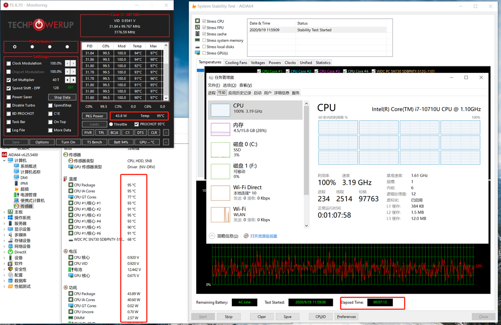Click the Voltage section icon in the sensor list
501x325 pixels.
(66, 251)
